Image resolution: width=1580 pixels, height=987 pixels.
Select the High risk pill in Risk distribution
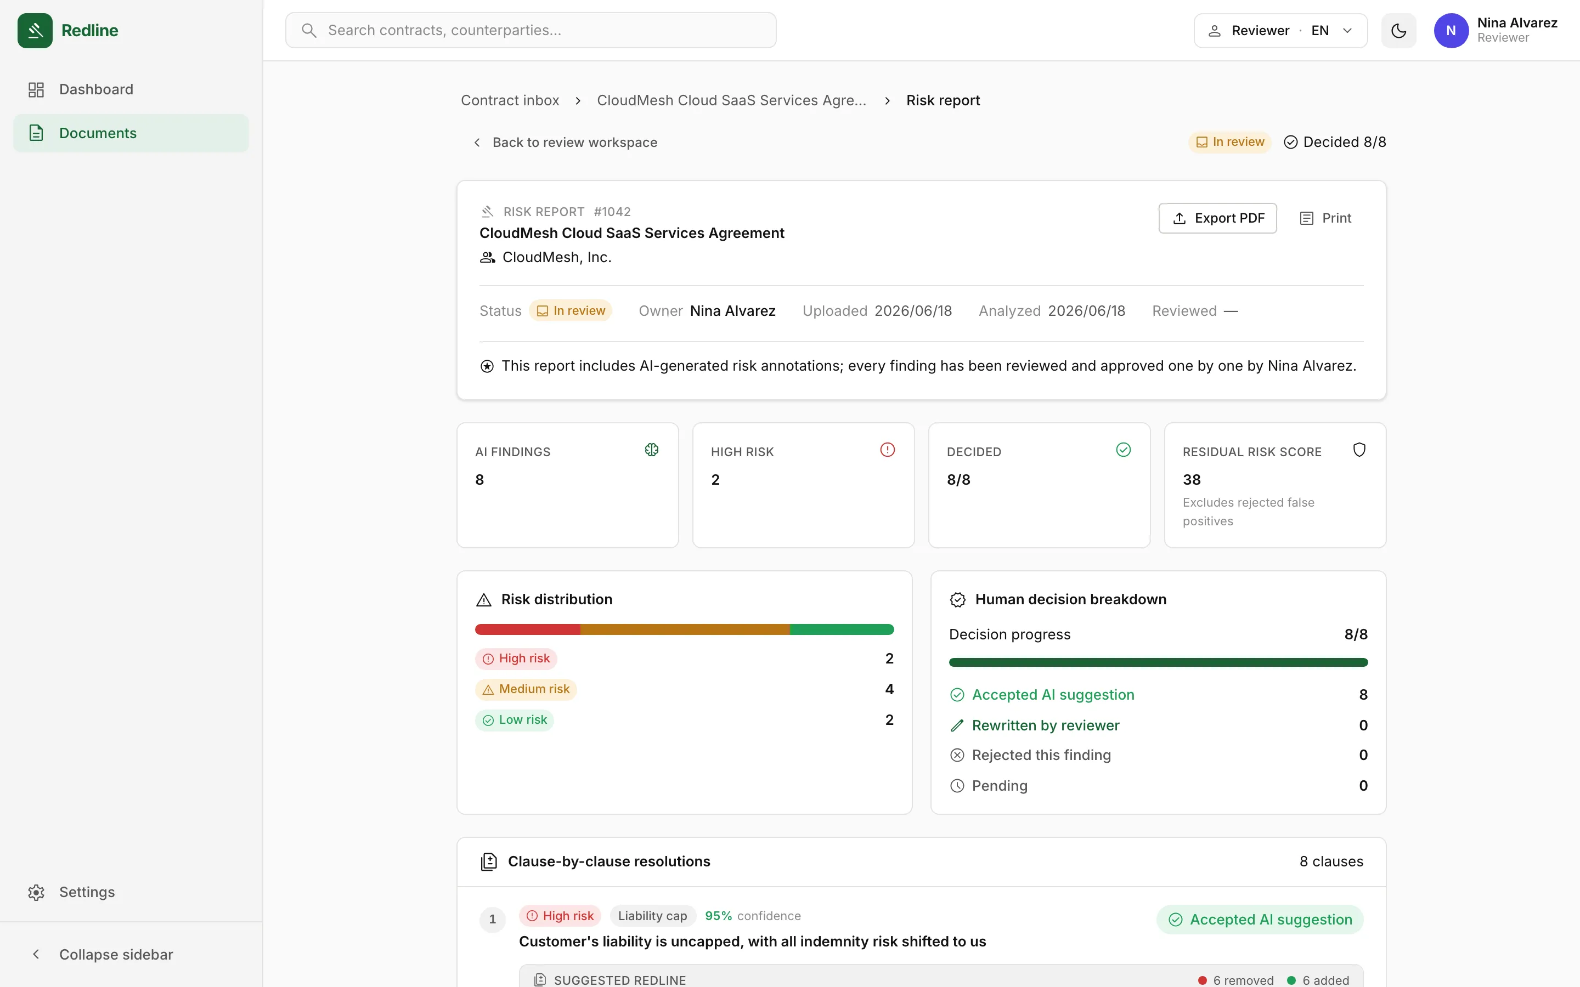(516, 659)
